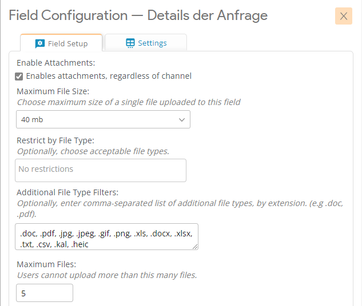Image resolution: width=362 pixels, height=306 pixels.
Task: Toggle the Enable Attachments checkbox
Action: click(x=19, y=76)
